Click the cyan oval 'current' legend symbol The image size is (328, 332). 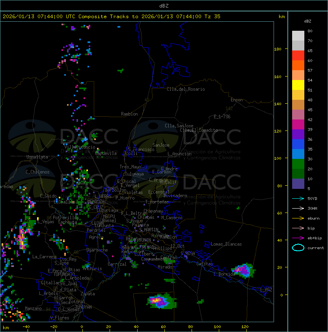pos(298,248)
